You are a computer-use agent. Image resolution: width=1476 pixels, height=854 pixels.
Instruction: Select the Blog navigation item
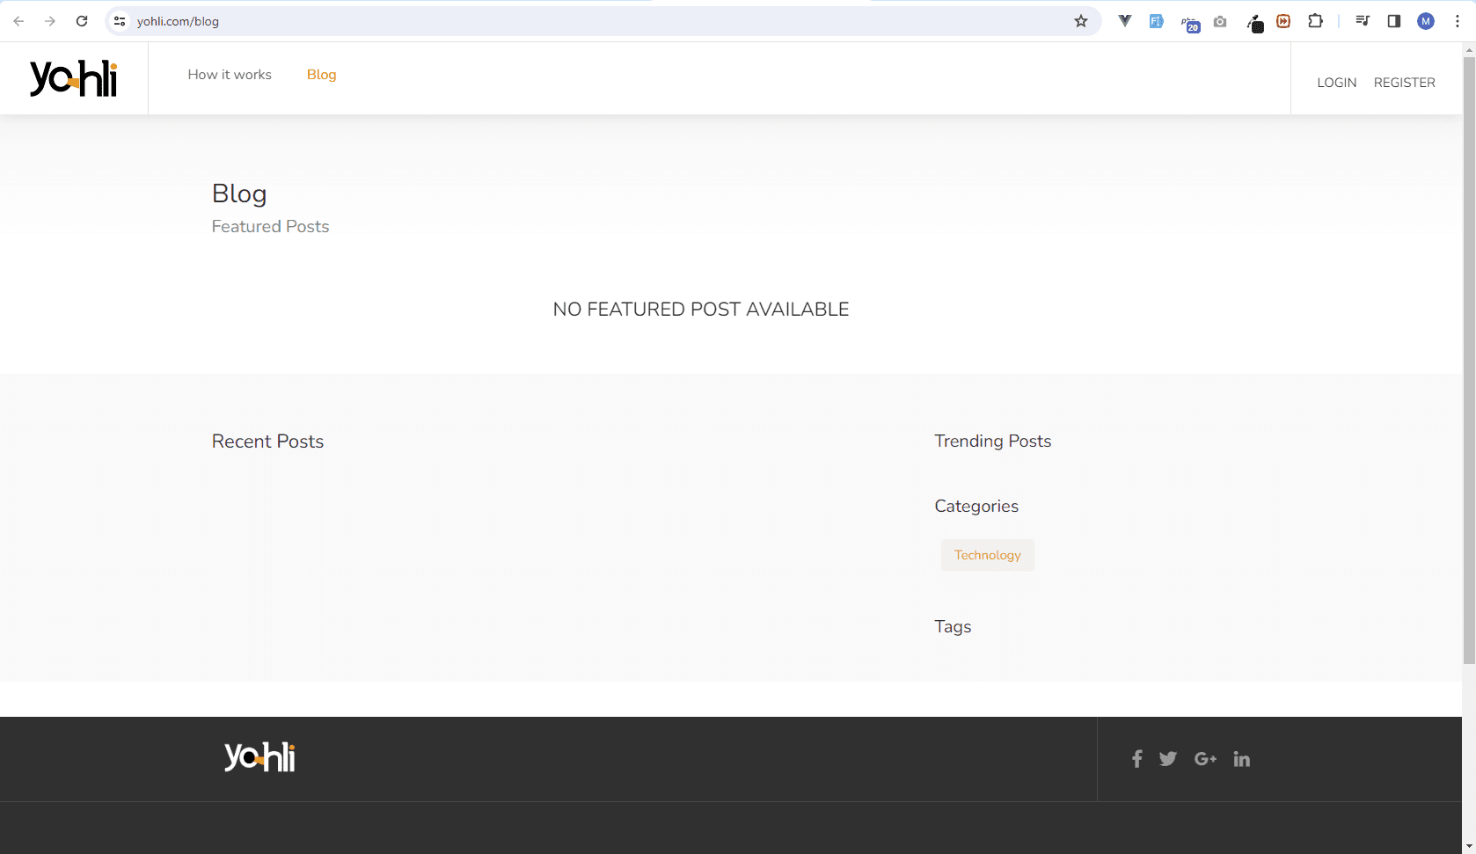[321, 75]
